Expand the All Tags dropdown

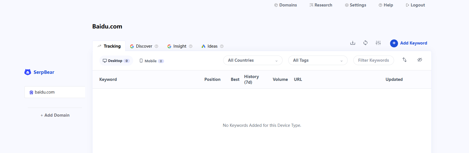coord(318,60)
